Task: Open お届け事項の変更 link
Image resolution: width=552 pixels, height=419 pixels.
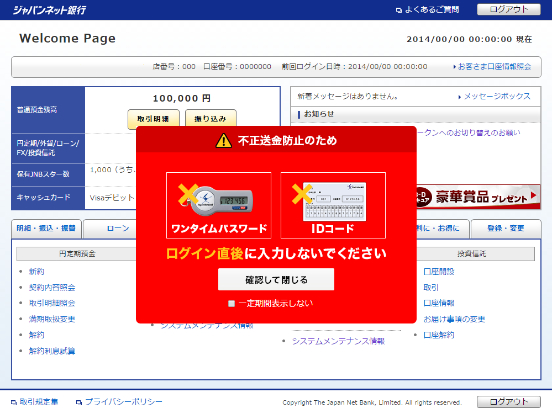Action: coord(455,319)
